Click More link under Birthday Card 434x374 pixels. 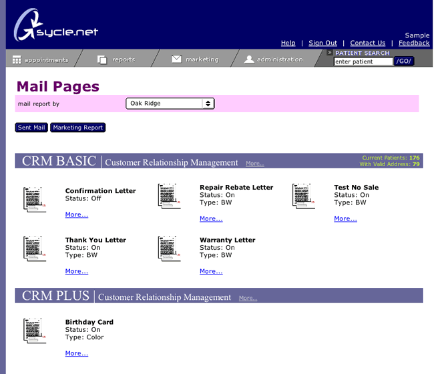76,353
